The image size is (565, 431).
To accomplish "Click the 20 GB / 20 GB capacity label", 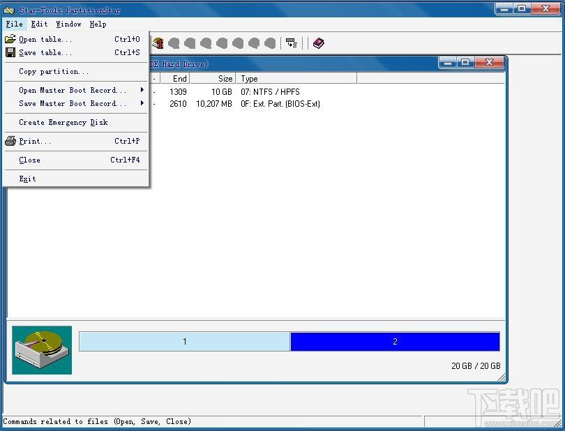I will [x=476, y=365].
